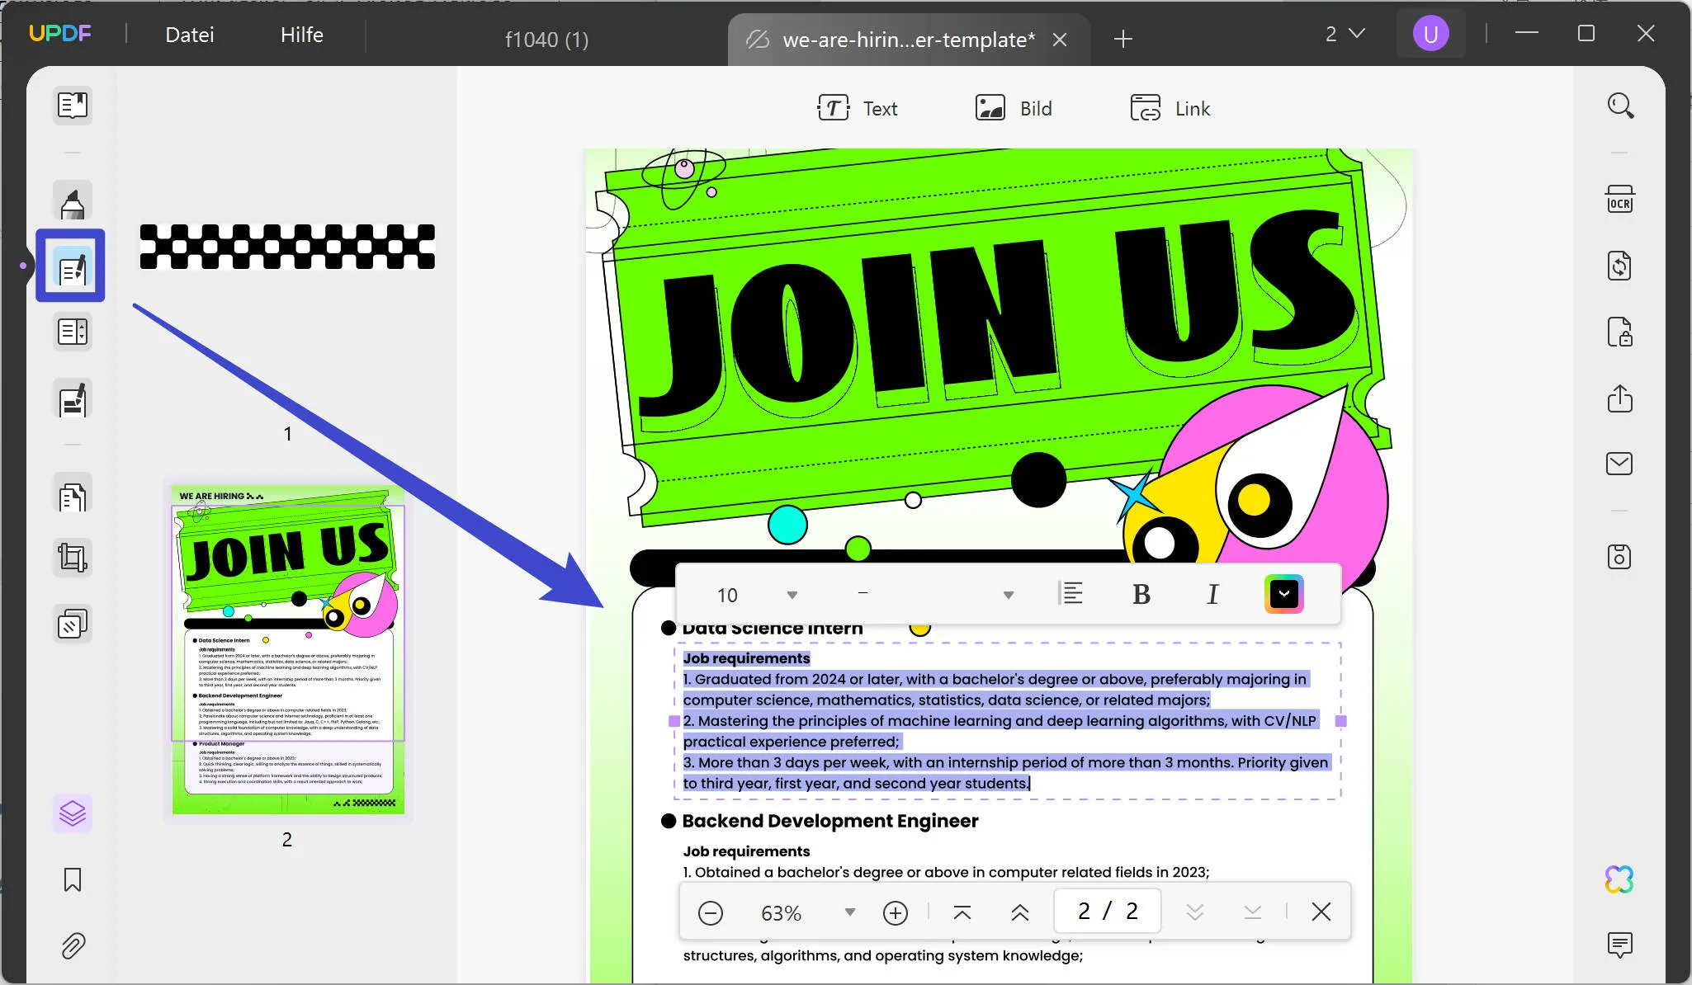The height and width of the screenshot is (985, 1692).
Task: Toggle bold formatting for selected text
Action: pyautogui.click(x=1141, y=595)
